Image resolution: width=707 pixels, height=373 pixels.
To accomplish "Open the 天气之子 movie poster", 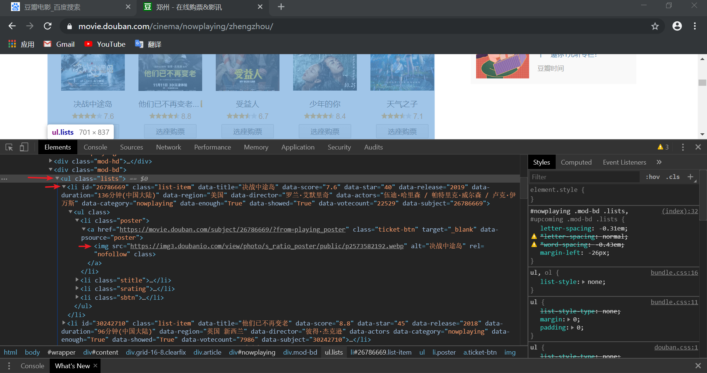I will pos(402,72).
